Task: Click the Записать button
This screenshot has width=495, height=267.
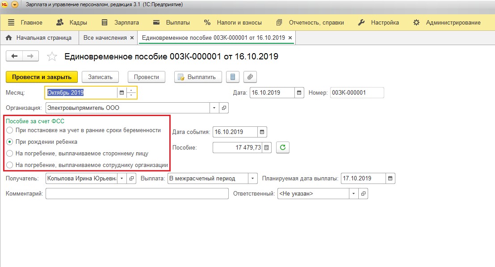Action: click(100, 77)
